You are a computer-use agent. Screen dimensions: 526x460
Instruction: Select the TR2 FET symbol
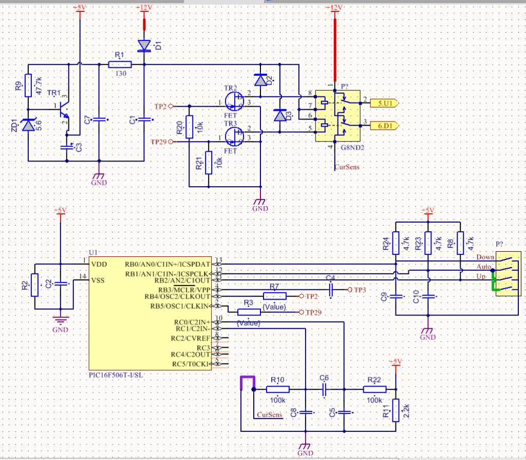pos(234,99)
